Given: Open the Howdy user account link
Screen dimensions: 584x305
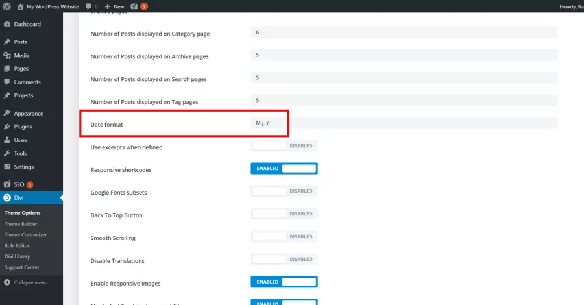Looking at the screenshot, I should (571, 6).
